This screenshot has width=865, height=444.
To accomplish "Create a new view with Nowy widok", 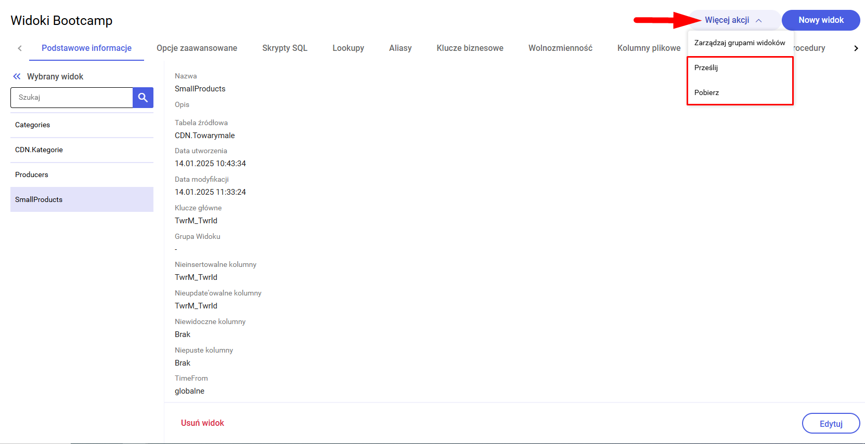I will point(821,20).
